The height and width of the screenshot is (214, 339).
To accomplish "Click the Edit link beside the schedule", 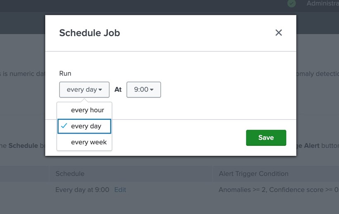I will pos(120,190).
